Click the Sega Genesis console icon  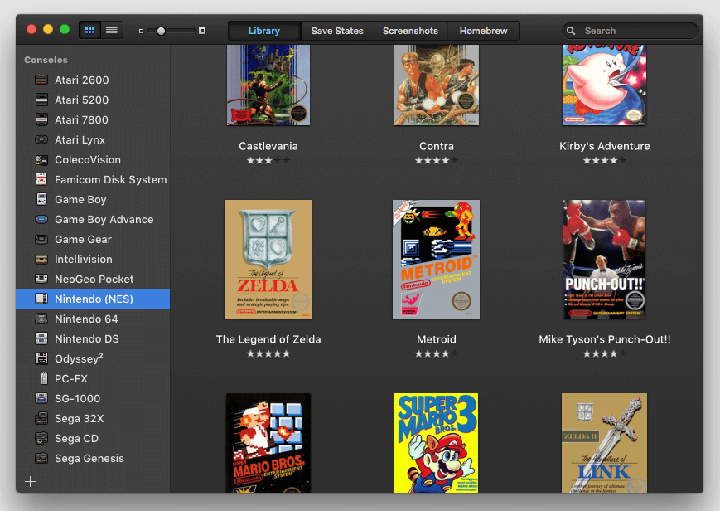[x=41, y=459]
